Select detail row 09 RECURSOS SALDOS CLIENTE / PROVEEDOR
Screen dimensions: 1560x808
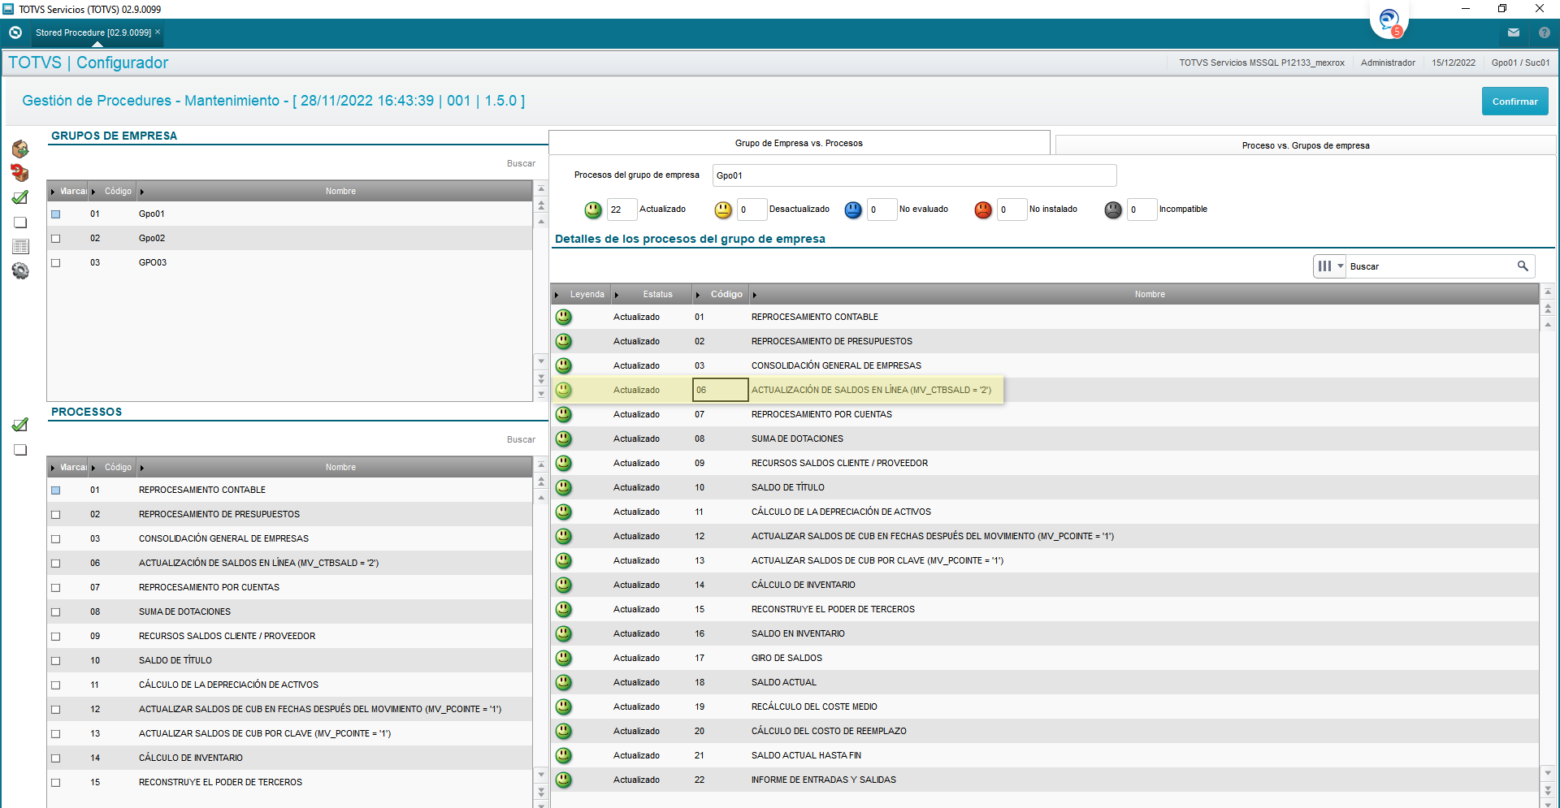(x=1045, y=463)
